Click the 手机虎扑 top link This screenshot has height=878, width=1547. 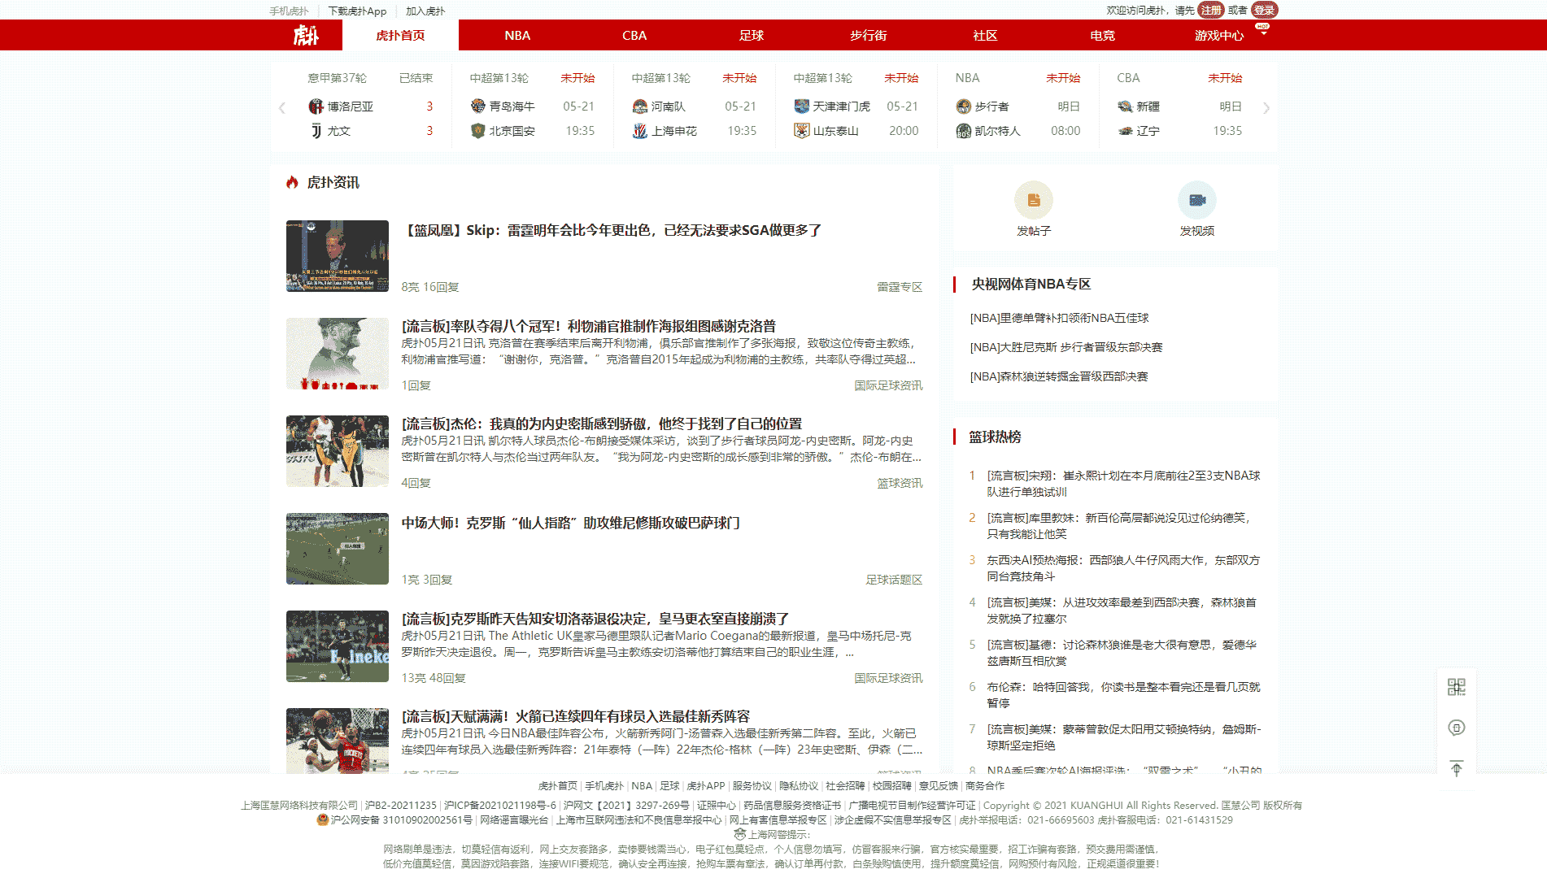[289, 11]
